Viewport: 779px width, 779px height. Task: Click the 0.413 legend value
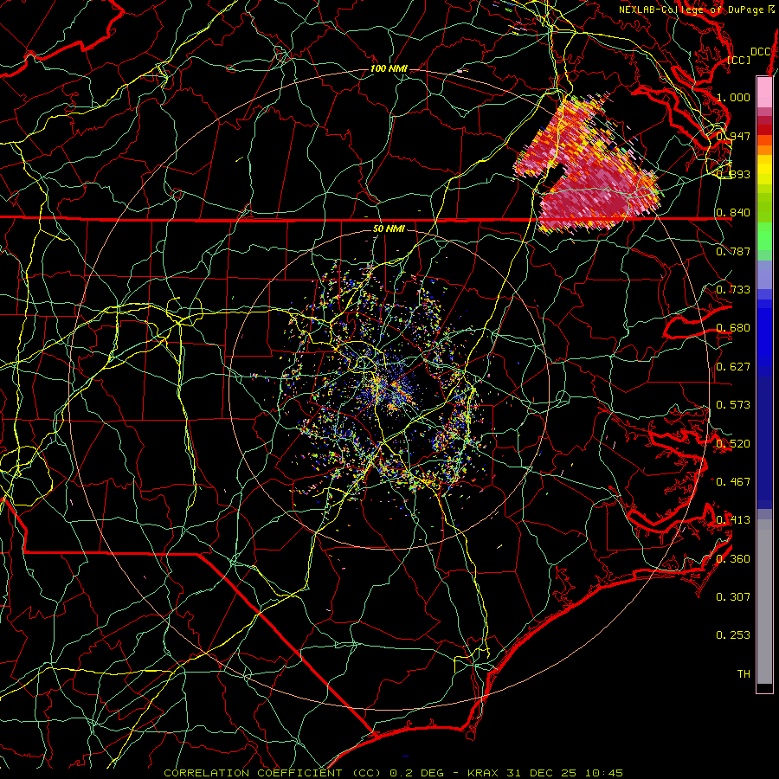pyautogui.click(x=733, y=520)
